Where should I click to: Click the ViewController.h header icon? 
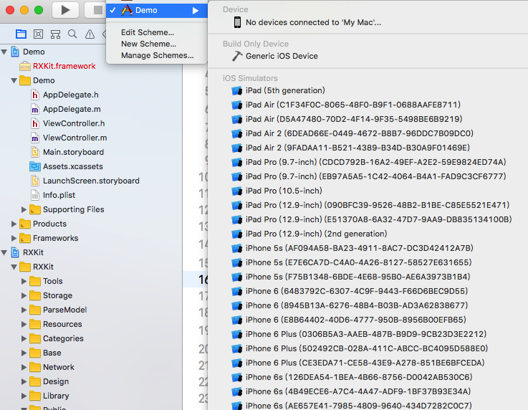click(x=35, y=123)
